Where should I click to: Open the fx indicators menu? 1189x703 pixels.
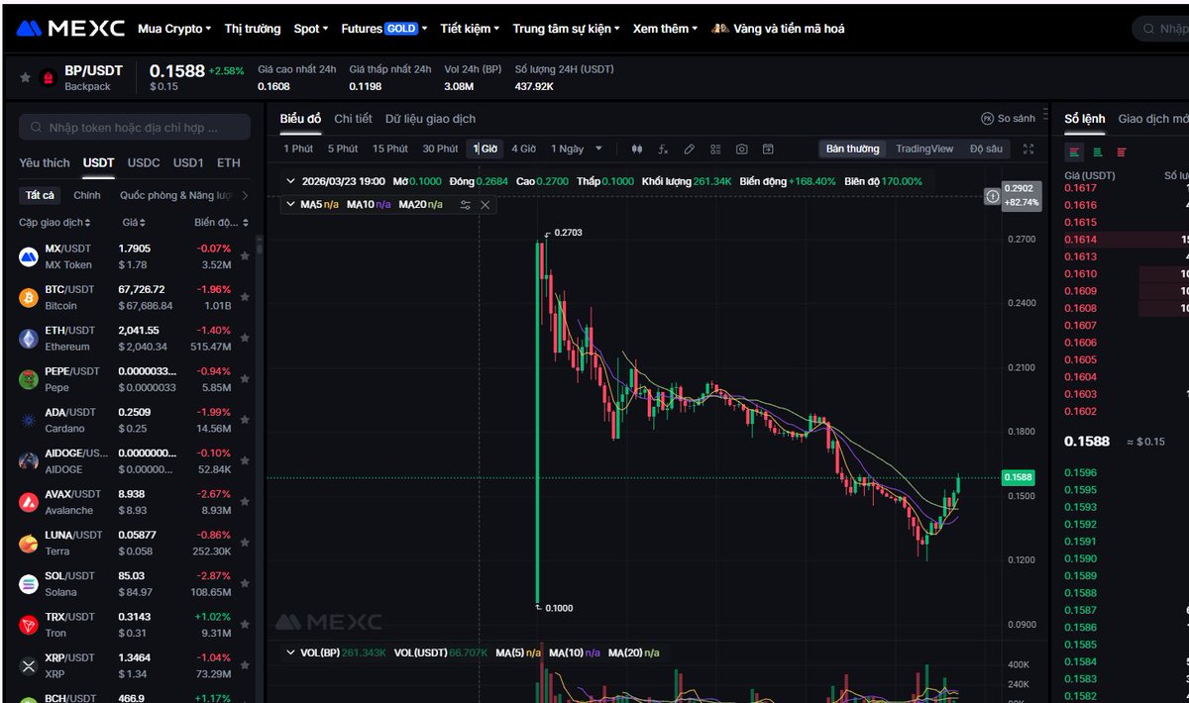(x=663, y=149)
